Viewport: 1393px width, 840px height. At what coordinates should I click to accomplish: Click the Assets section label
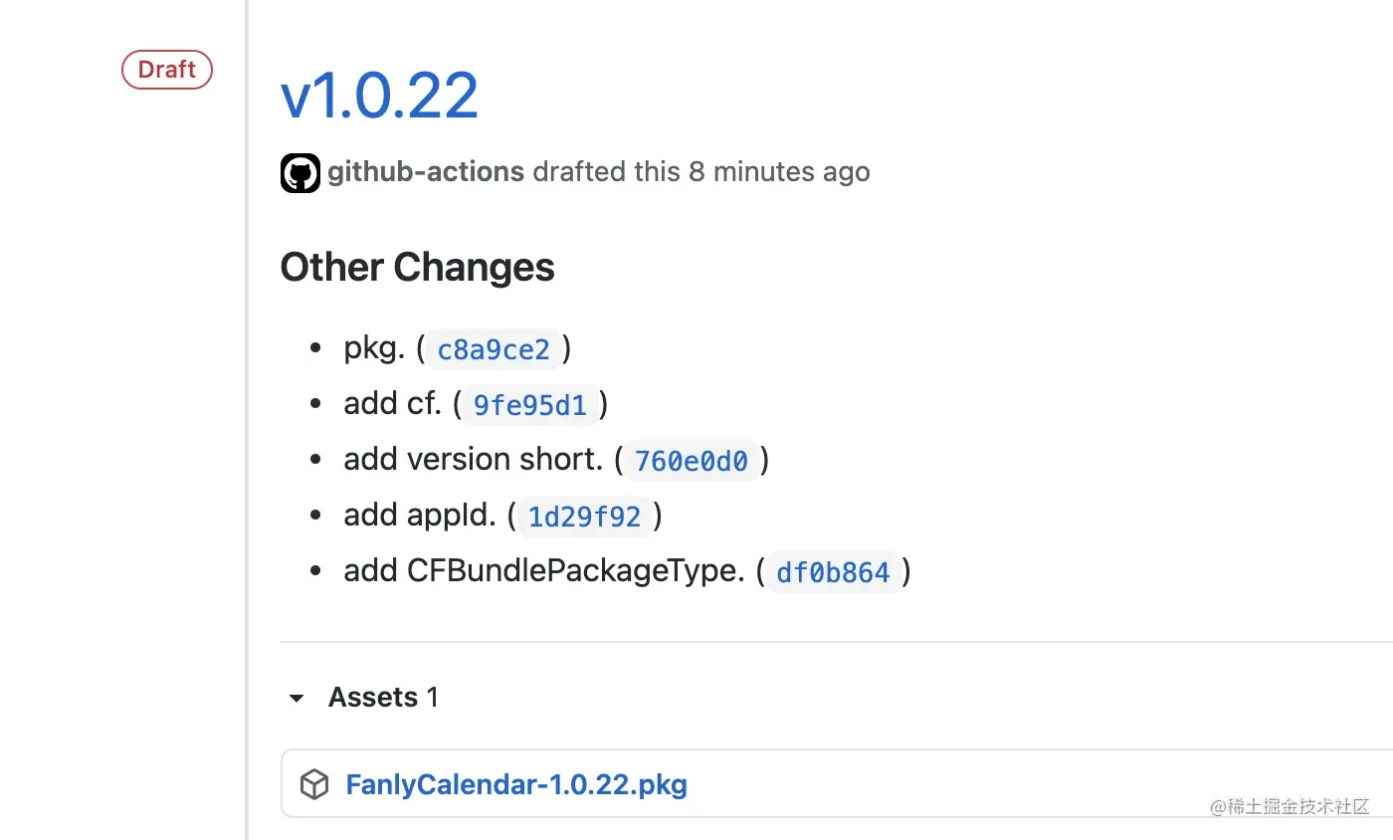[x=373, y=698]
